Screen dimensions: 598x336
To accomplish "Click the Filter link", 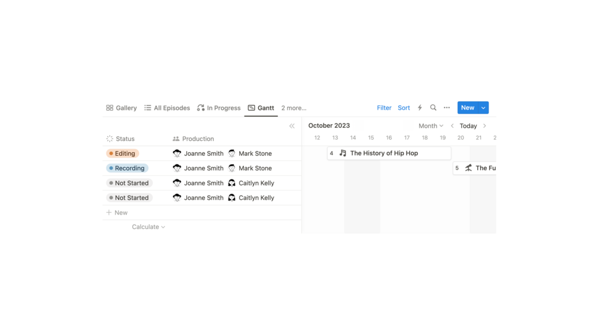I will (x=384, y=108).
